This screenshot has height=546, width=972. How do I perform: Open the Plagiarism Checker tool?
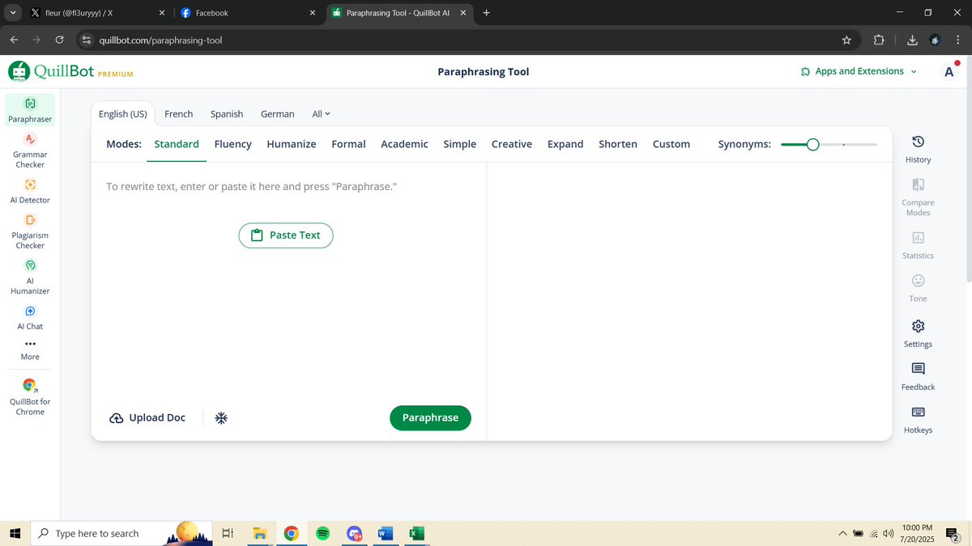[30, 232]
